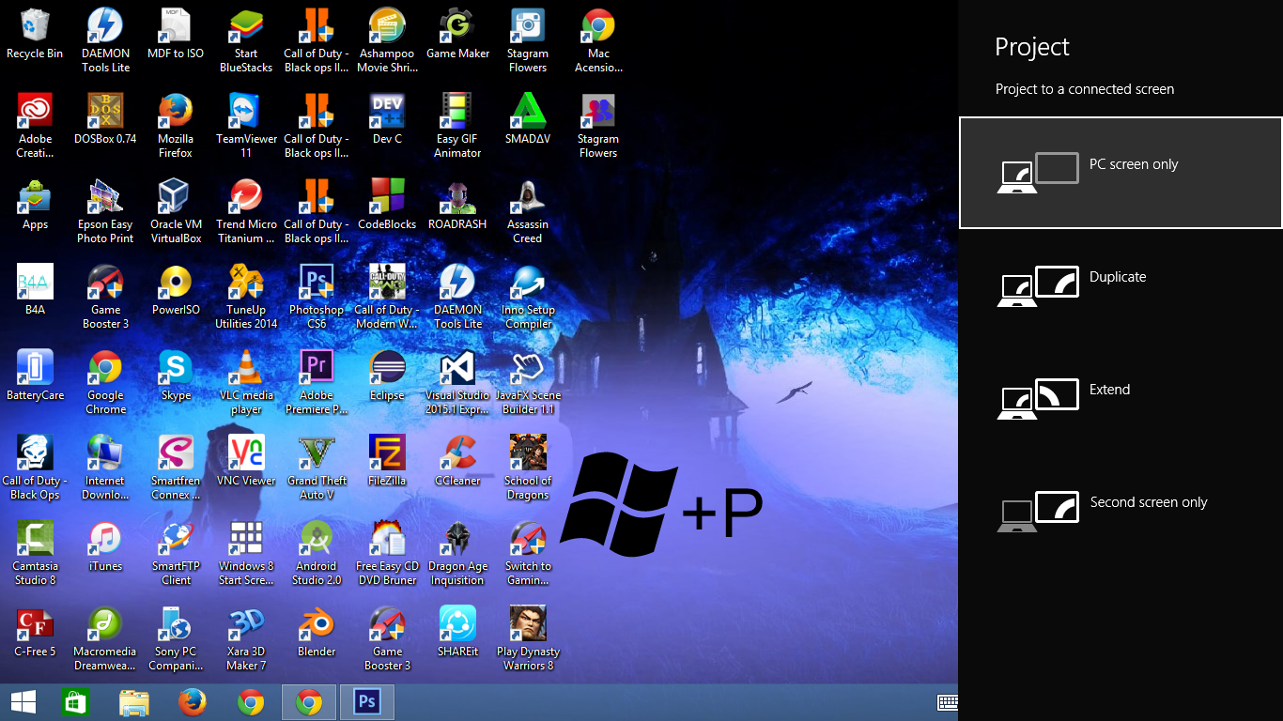Select the SHAREit desktop shortcut
The image size is (1283, 721).
pyautogui.click(x=457, y=633)
